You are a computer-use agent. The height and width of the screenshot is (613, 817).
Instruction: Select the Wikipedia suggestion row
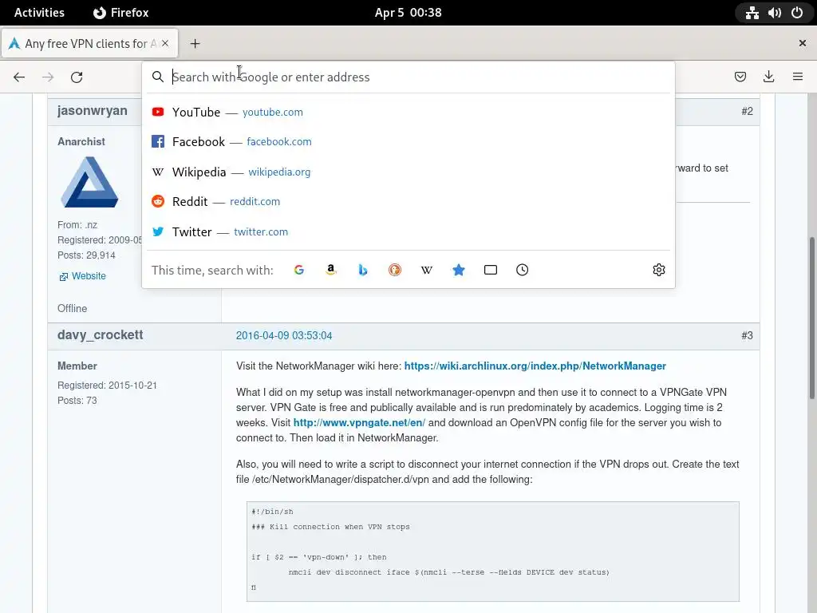(x=408, y=172)
